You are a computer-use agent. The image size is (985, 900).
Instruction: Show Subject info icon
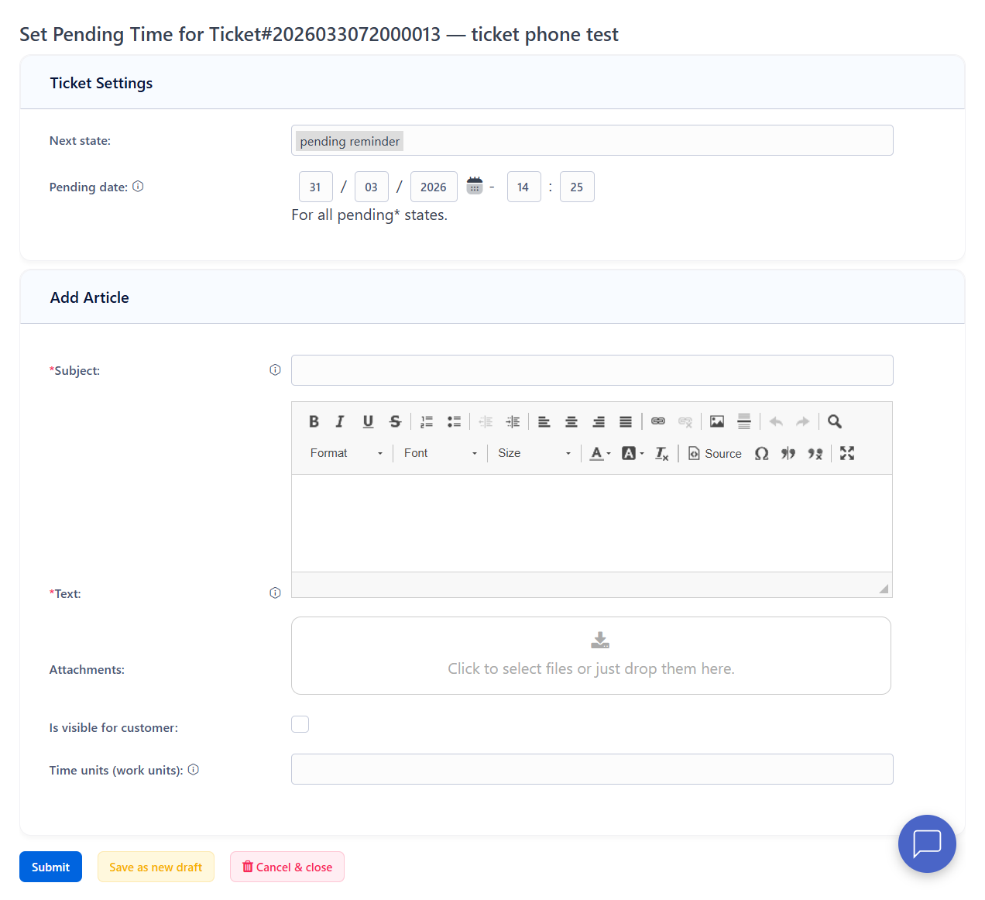(x=275, y=369)
